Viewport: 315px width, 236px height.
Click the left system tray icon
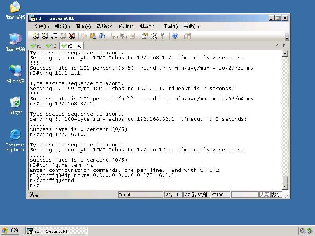pos(302,230)
